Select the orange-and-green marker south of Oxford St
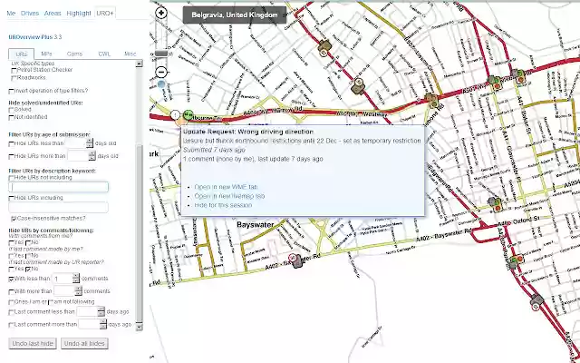Viewport: 580px width, 363px height. (516, 261)
